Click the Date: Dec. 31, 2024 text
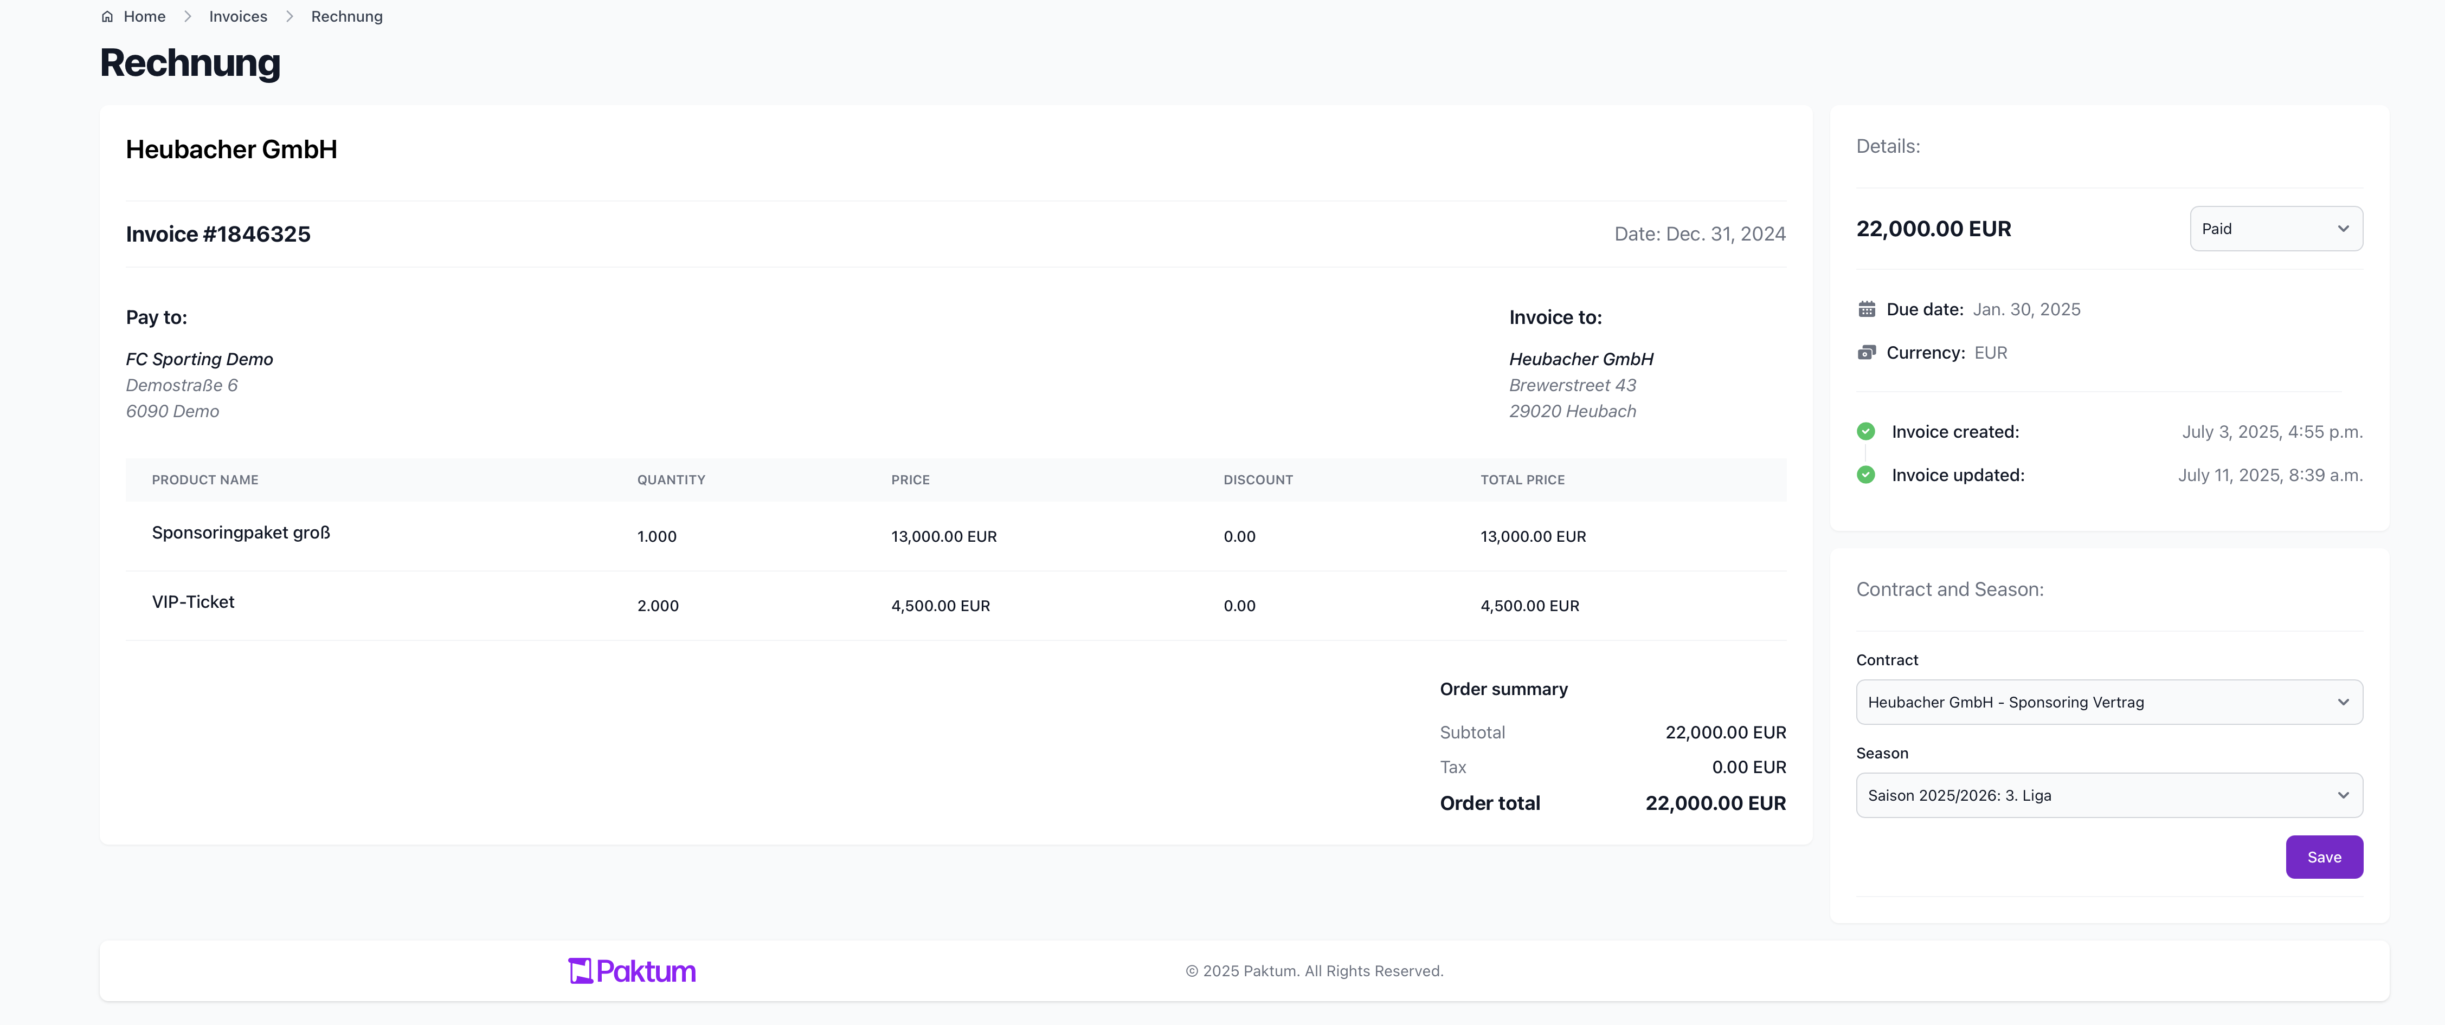The image size is (2445, 1025). pyautogui.click(x=1700, y=234)
